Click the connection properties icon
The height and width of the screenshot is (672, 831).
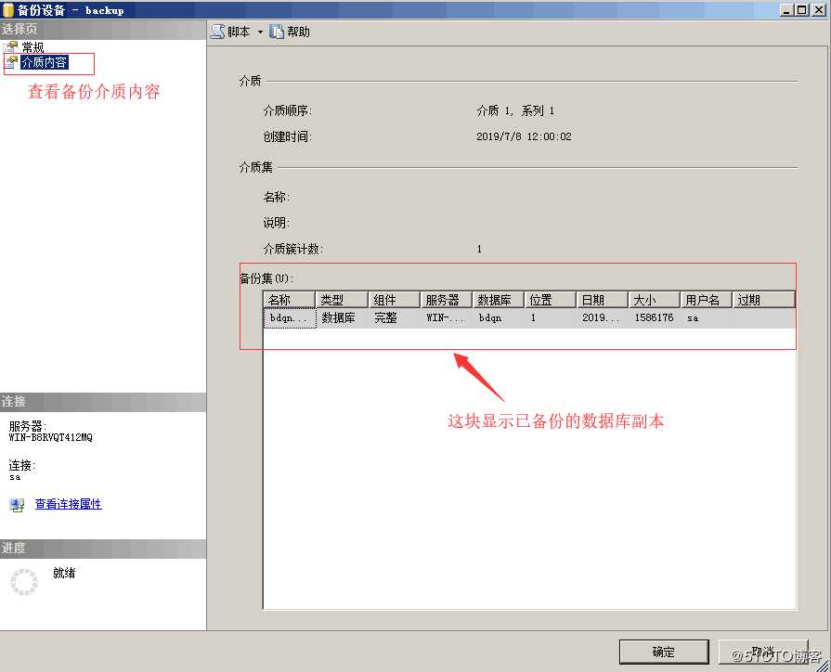click(x=17, y=505)
